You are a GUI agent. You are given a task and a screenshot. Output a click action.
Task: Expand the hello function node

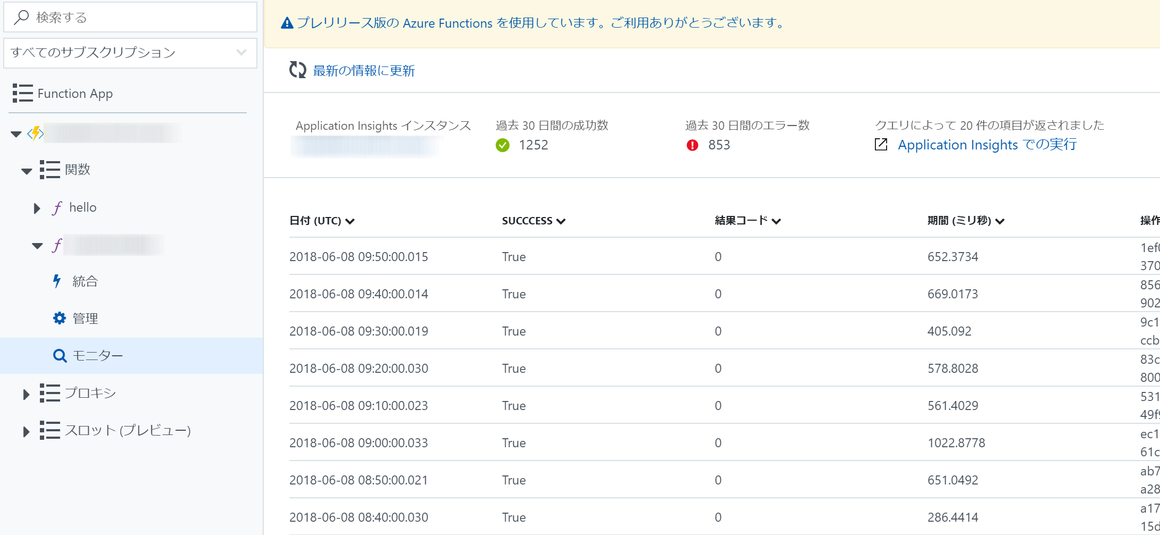click(37, 208)
